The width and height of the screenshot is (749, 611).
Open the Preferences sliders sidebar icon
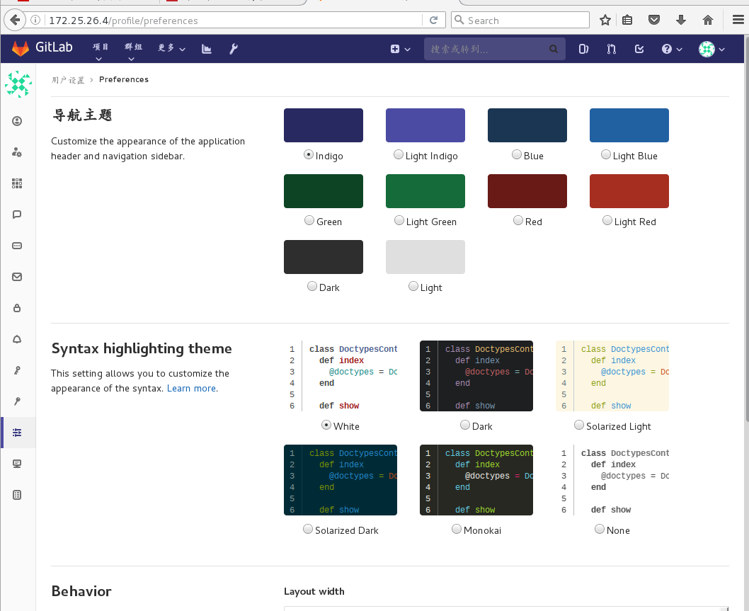pos(17,433)
